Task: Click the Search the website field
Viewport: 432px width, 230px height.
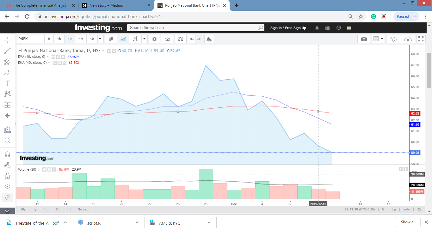Action: pyautogui.click(x=196, y=28)
